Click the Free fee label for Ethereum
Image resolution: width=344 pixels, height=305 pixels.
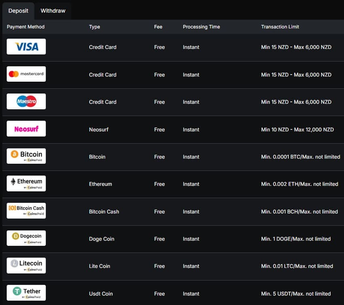pos(159,184)
